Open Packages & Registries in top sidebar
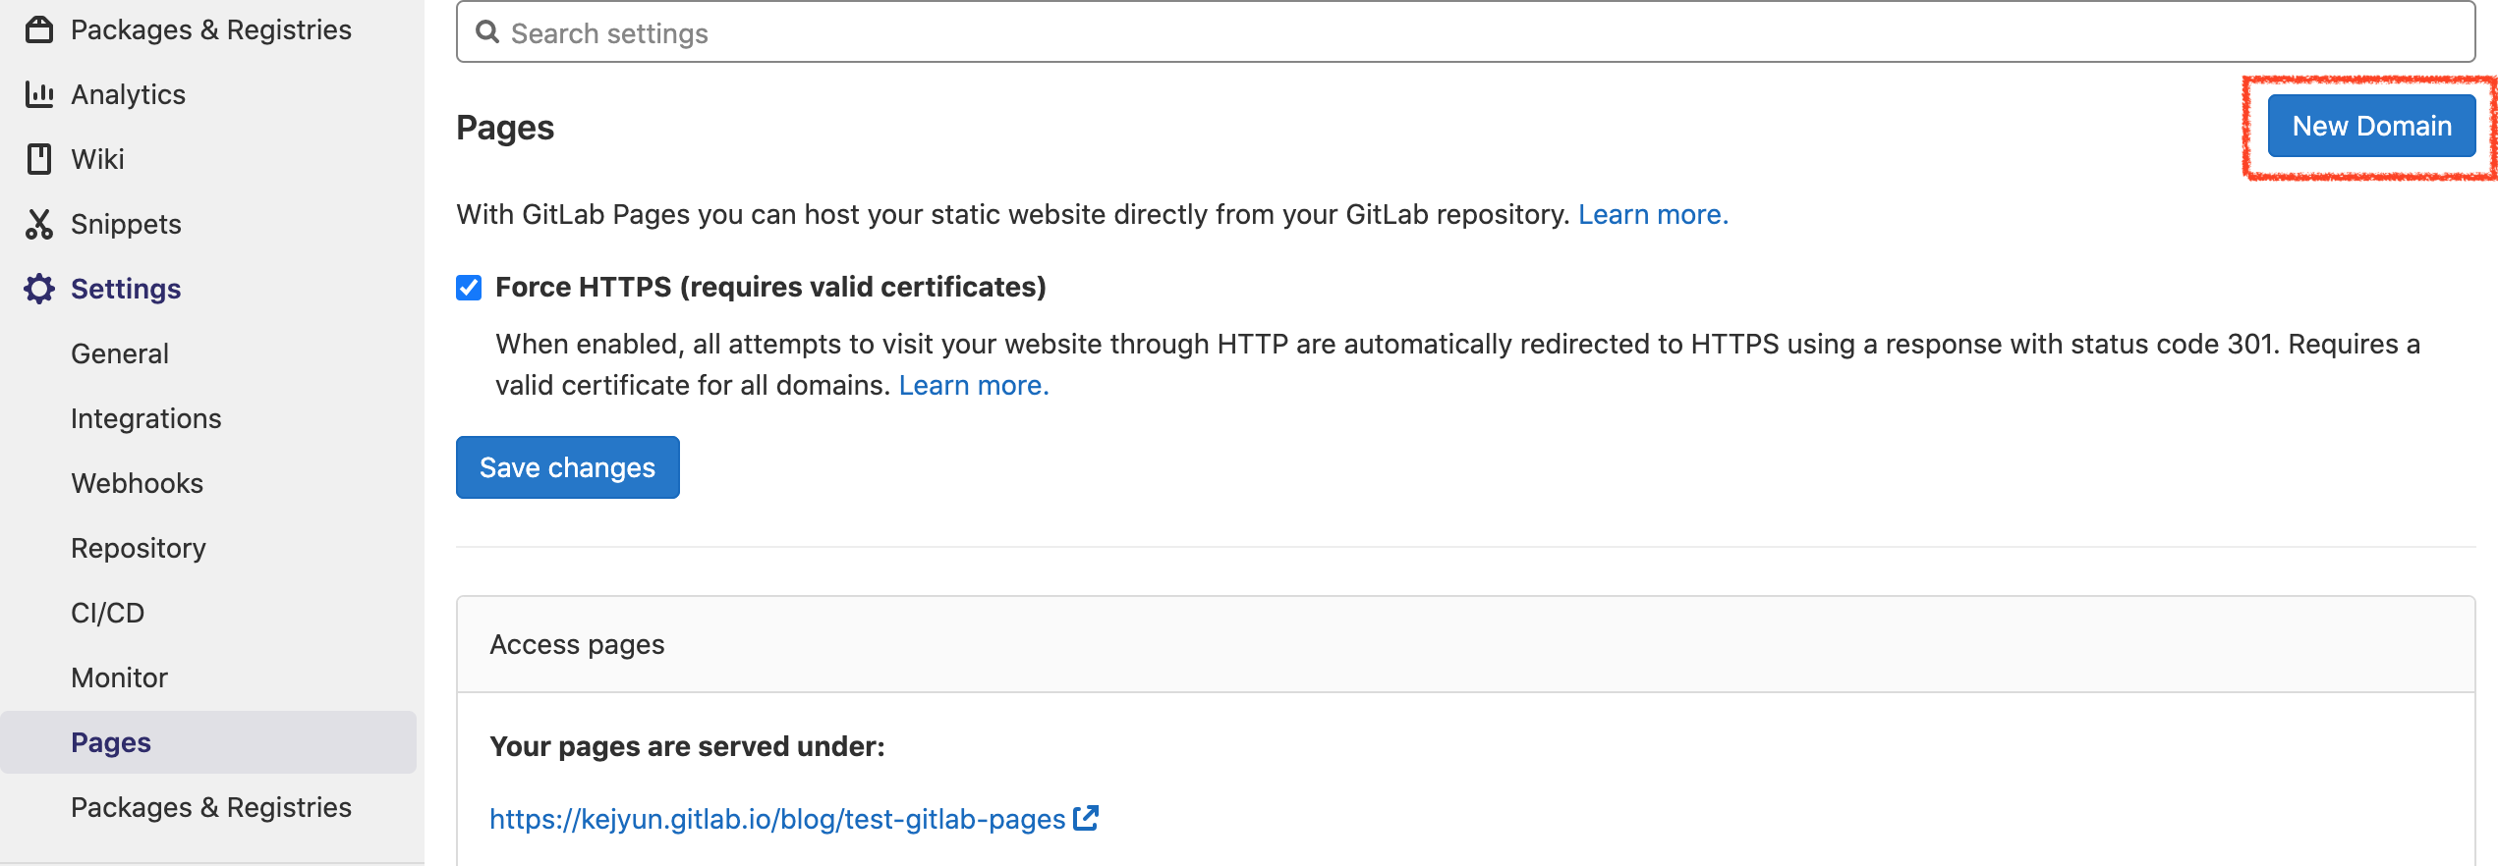This screenshot has height=866, width=2498. [x=211, y=29]
